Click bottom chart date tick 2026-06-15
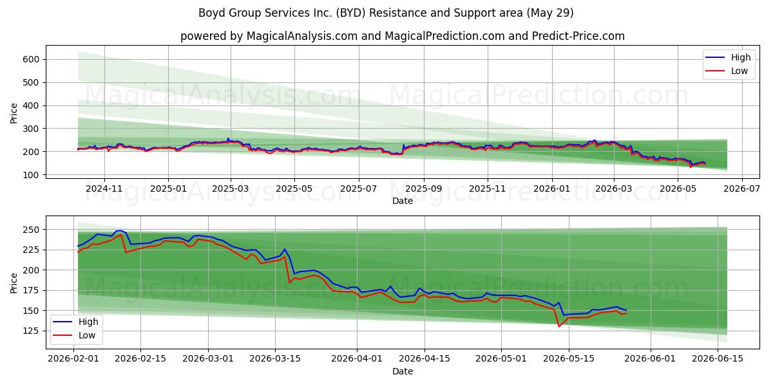This screenshot has height=386, width=773. point(718,360)
